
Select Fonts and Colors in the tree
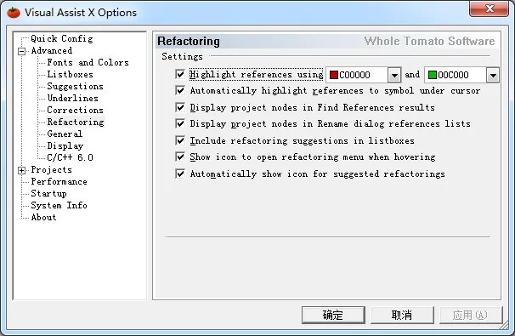coord(88,62)
